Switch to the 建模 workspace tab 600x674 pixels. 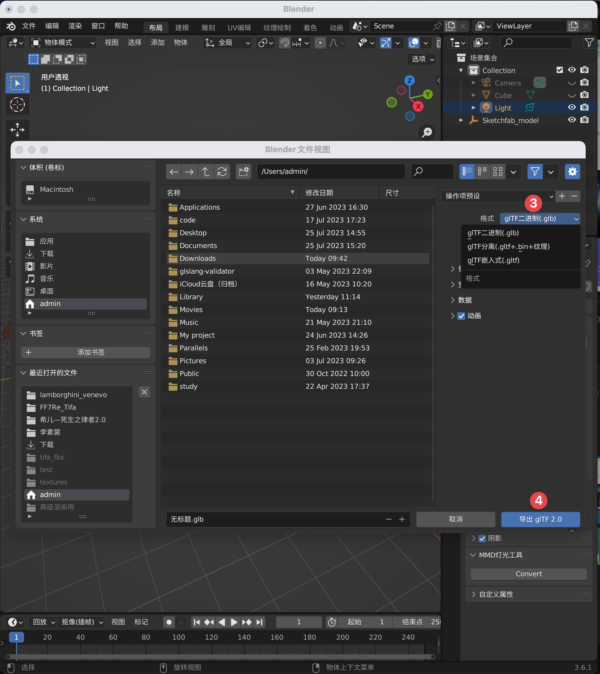tap(182, 27)
